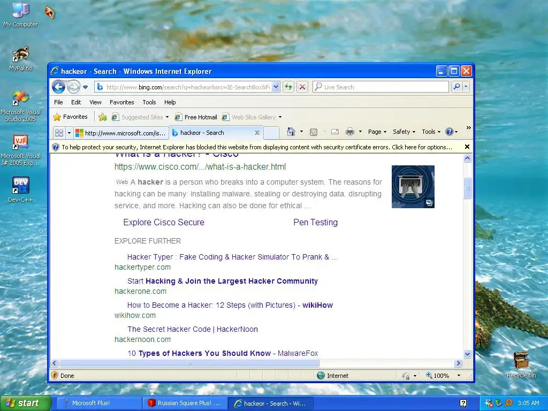Open How to Become a Hacker wikiHow link
Screen dimensions: 548x411
point(230,305)
